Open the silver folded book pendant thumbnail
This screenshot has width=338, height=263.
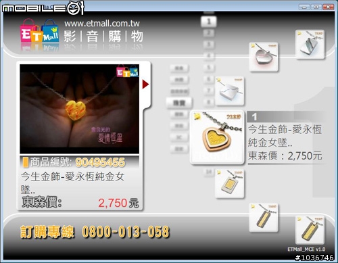click(x=310, y=45)
